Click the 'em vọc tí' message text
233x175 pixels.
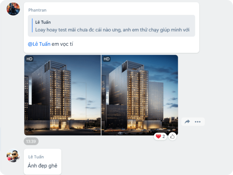pos(62,44)
